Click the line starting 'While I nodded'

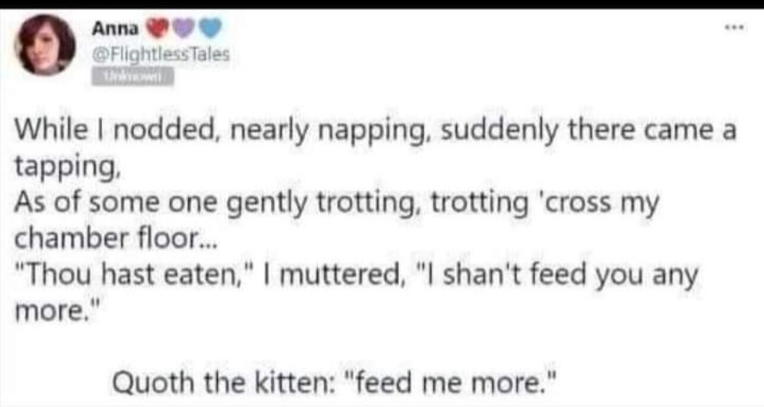click(375, 130)
